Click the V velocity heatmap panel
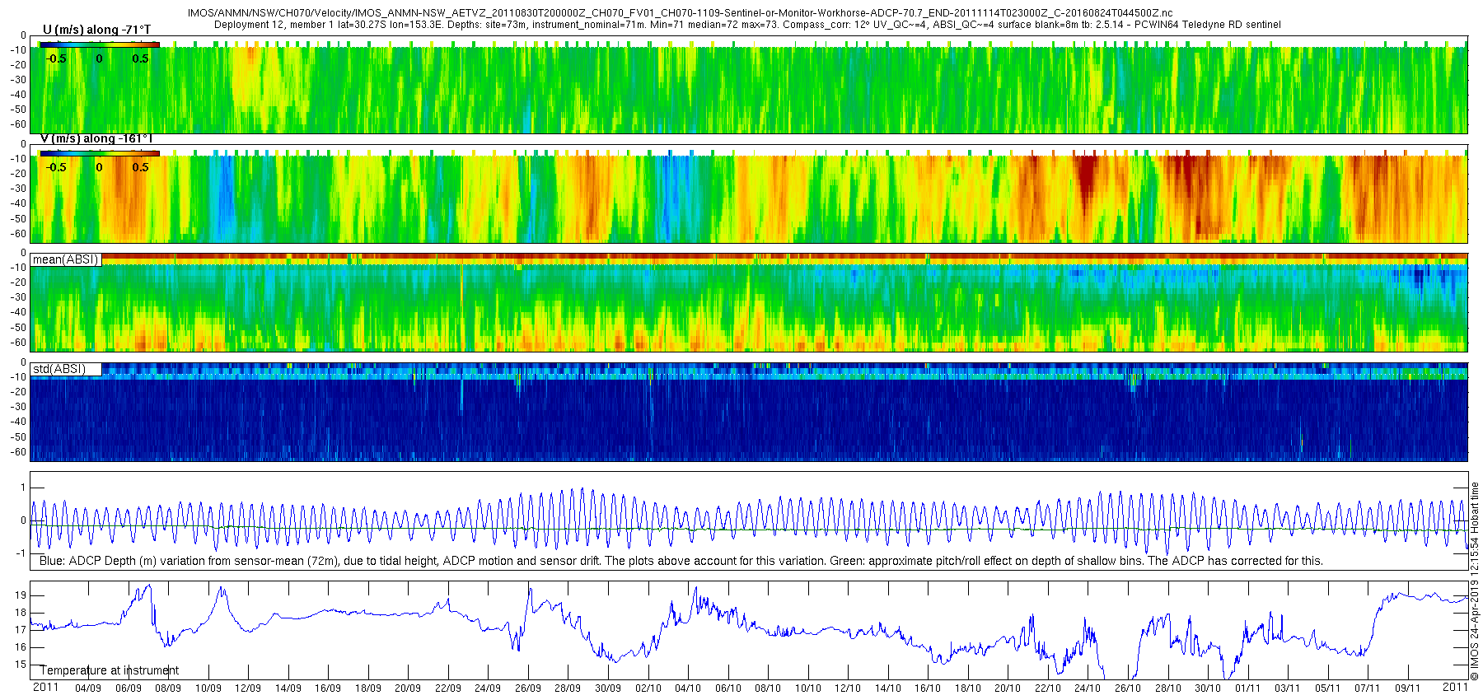The width and height of the screenshot is (1483, 700). click(x=749, y=194)
